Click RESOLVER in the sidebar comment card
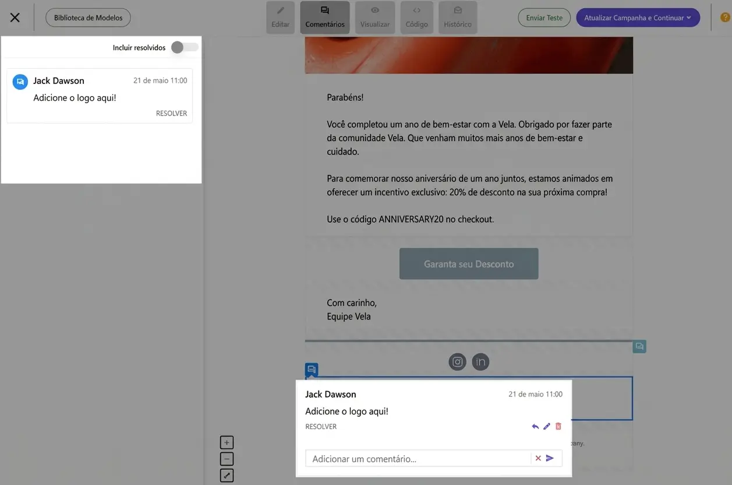Image resolution: width=732 pixels, height=485 pixels. pos(171,114)
